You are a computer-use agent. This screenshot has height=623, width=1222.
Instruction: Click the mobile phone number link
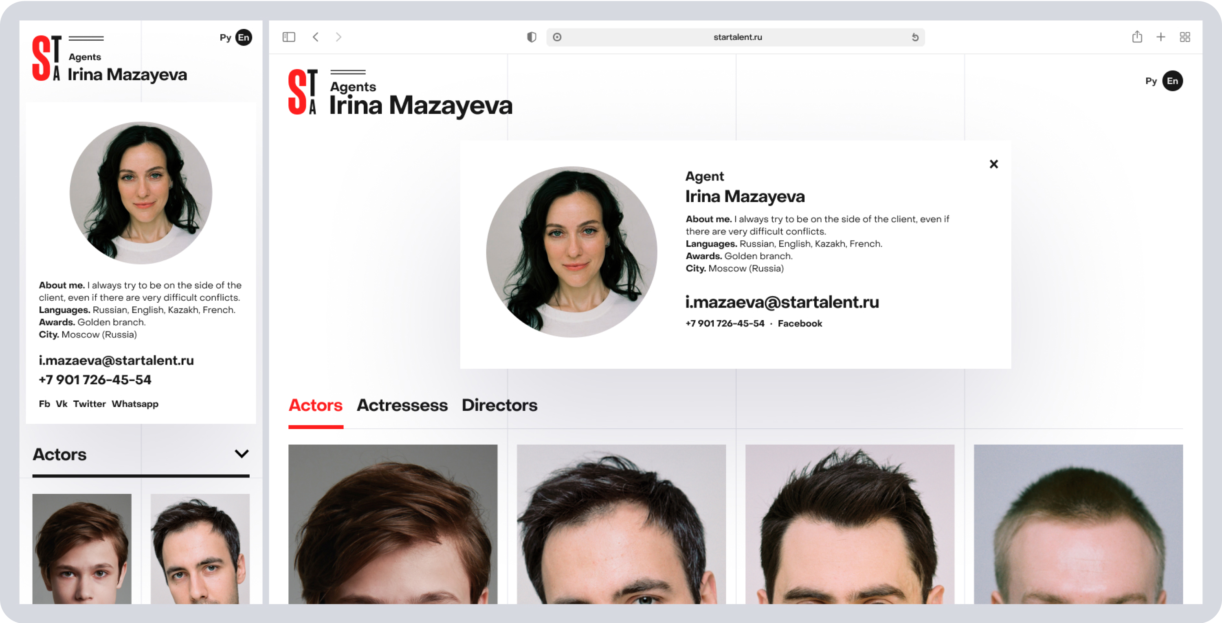[95, 380]
